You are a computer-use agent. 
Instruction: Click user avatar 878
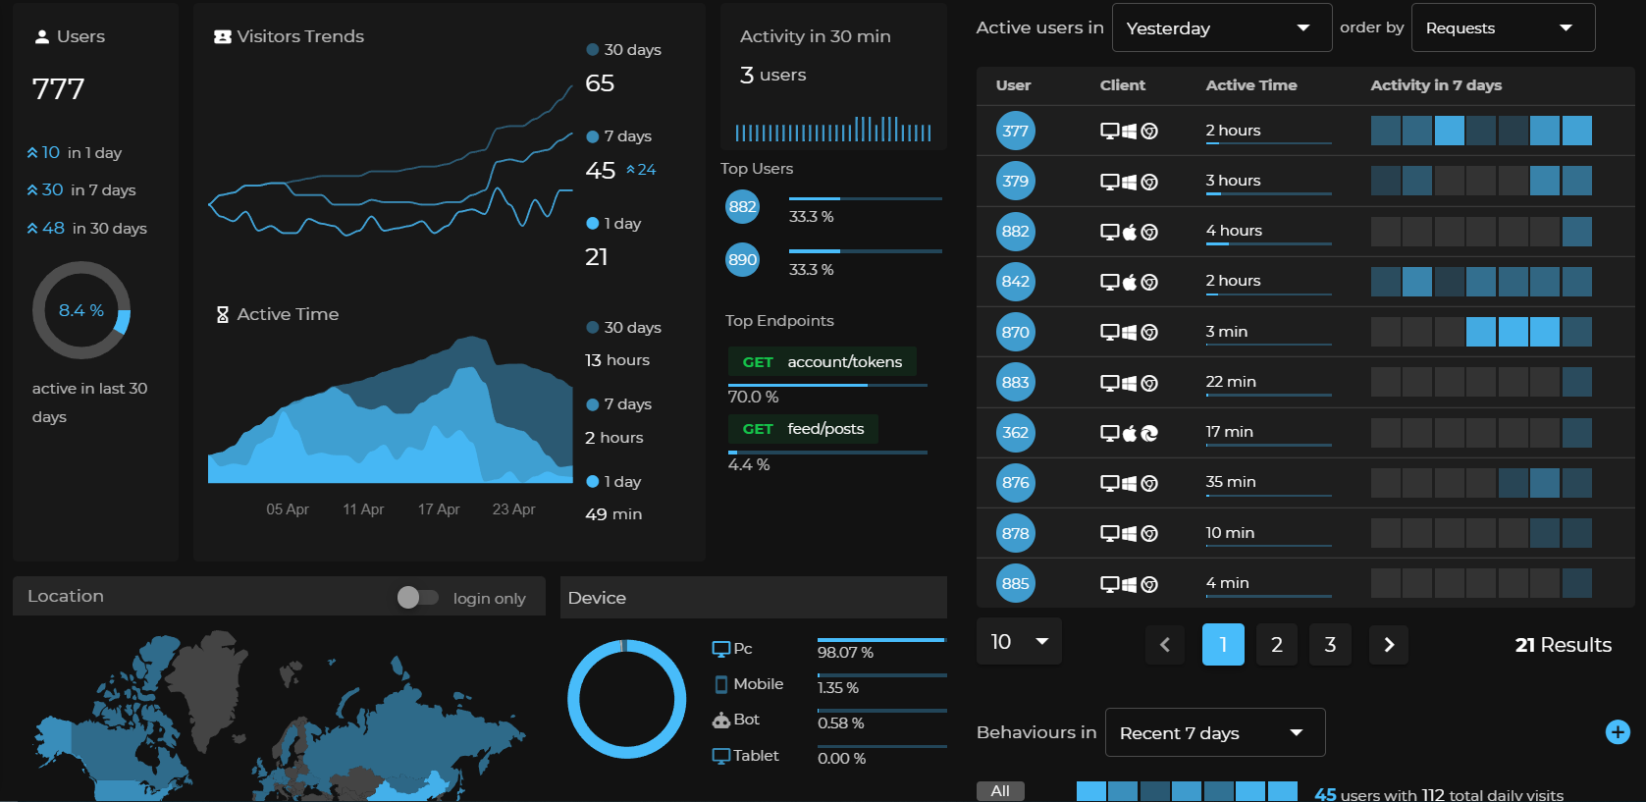coord(1016,533)
